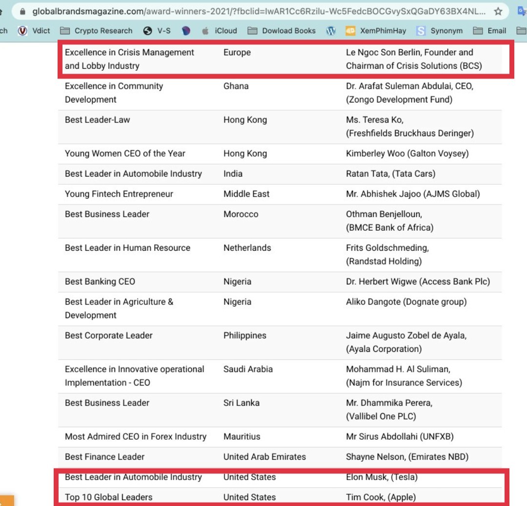Click 'Frits Goldschmeding' winner cell
Viewport: 527px width, 506px height.
pyautogui.click(x=387, y=255)
